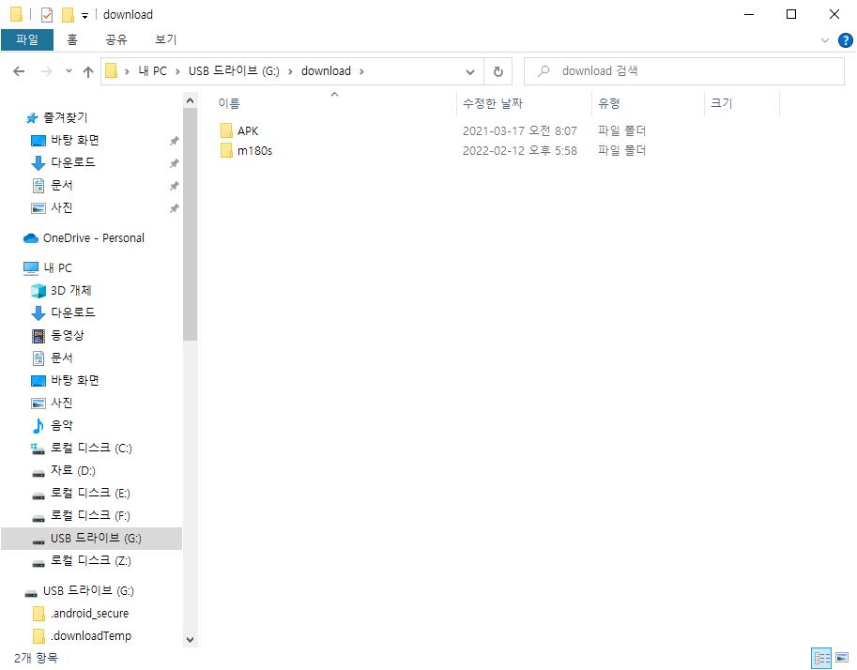
Task: Click the navigation pane scroll down arrow
Action: pyautogui.click(x=190, y=640)
